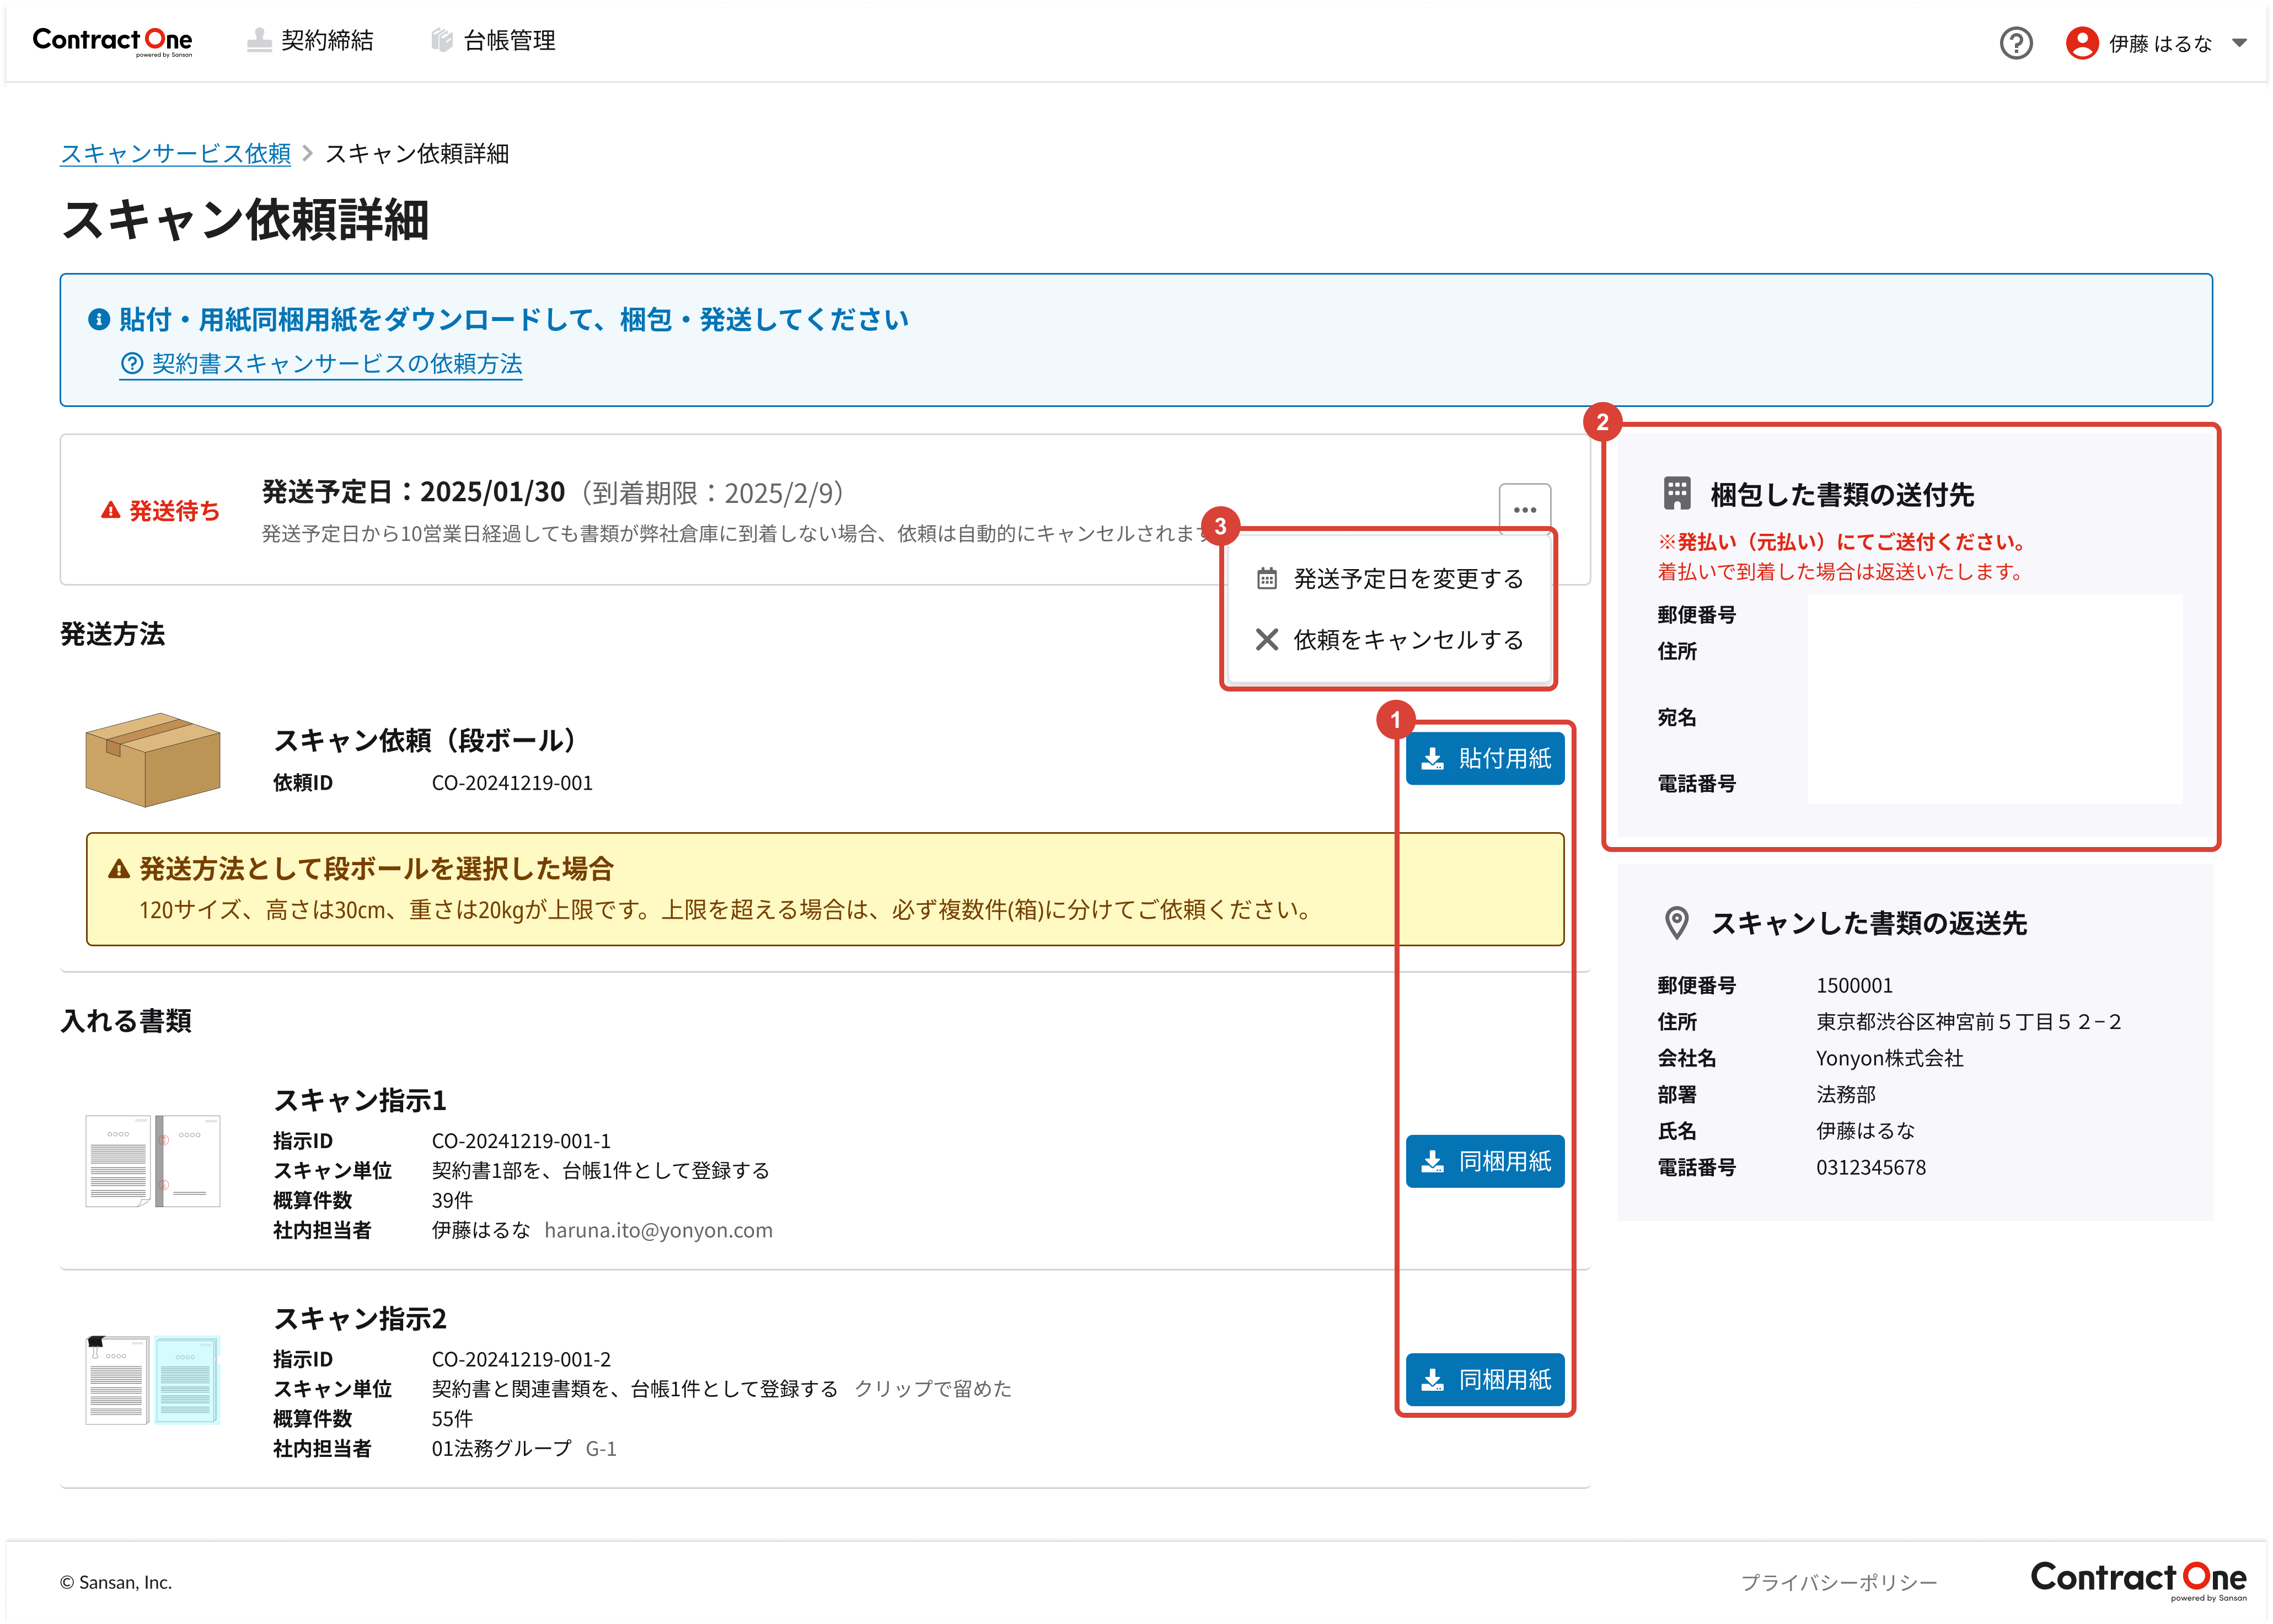Select 依頼をキャンセルする from the menu
This screenshot has height=1624, width=2273.
point(1390,639)
